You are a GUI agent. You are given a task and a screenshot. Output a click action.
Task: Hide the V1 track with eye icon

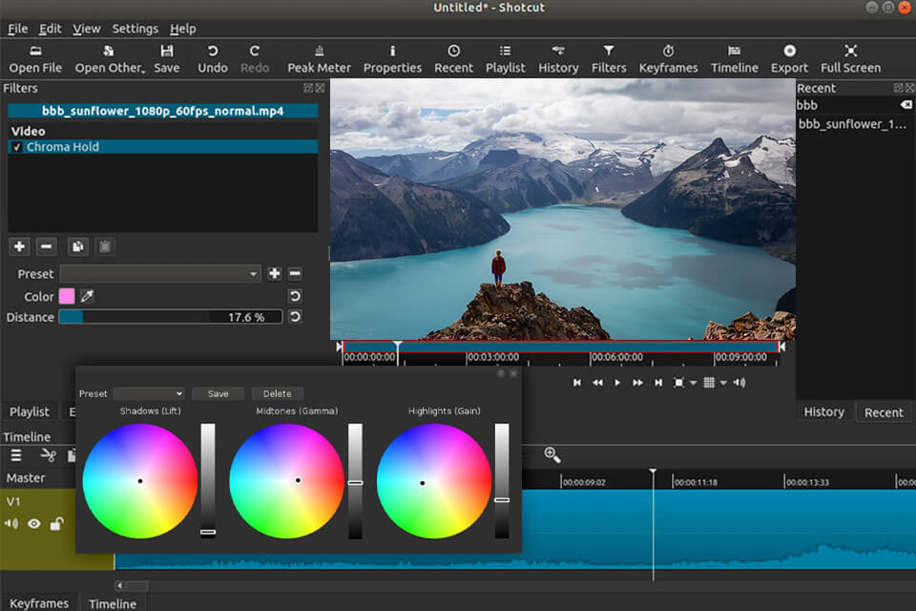[x=34, y=523]
